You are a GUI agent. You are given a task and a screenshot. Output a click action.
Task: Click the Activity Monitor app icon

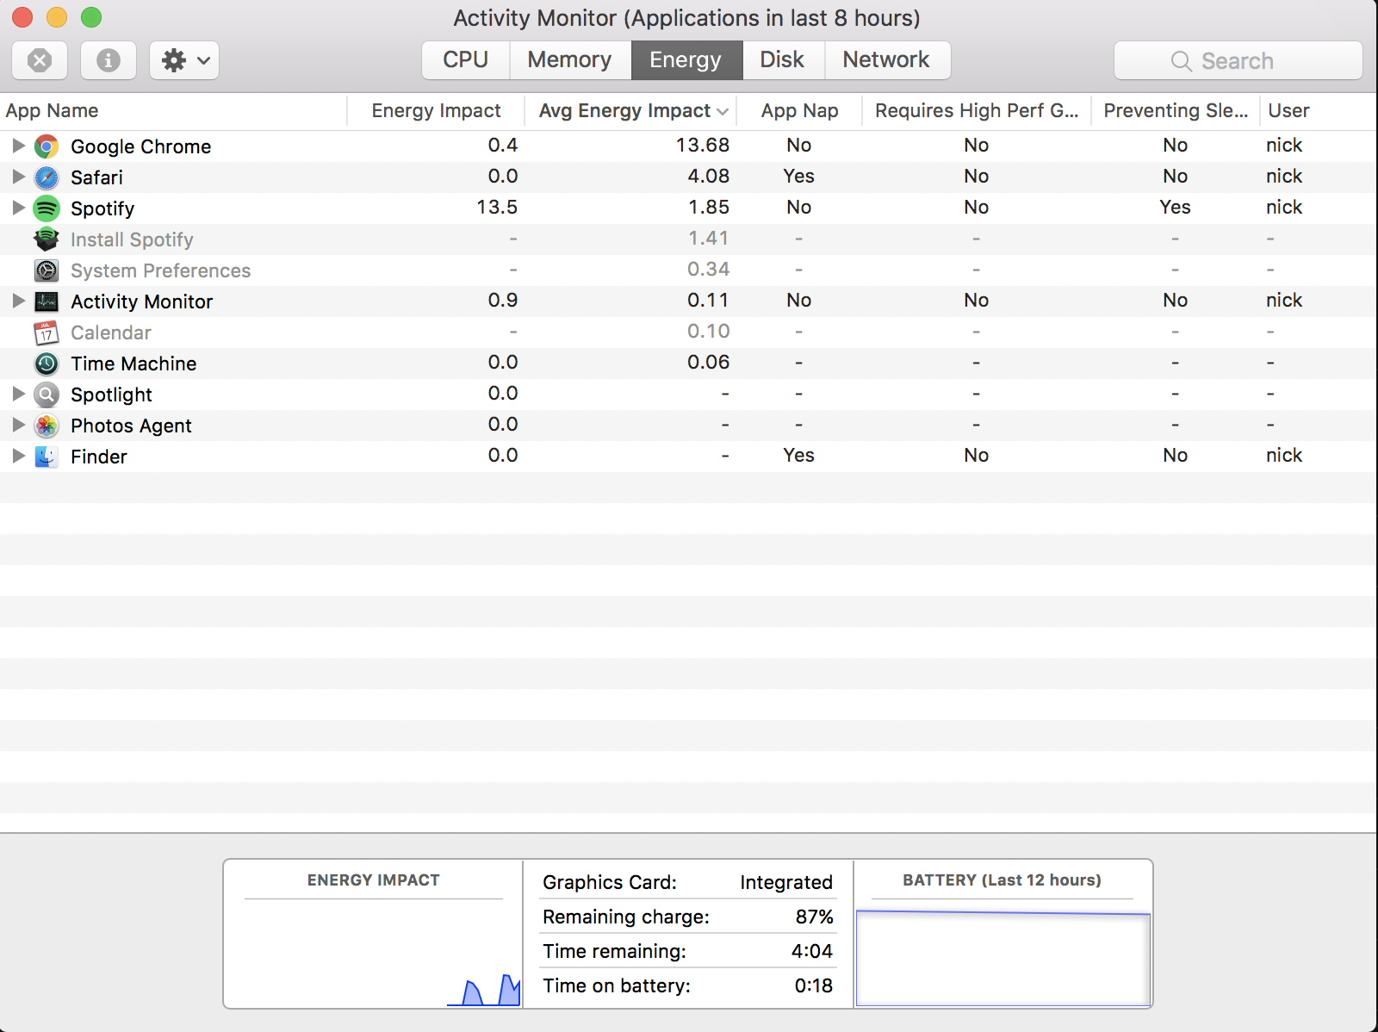pyautogui.click(x=47, y=302)
